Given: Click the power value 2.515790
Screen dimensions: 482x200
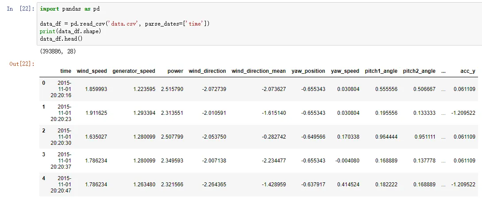Looking at the screenshot, I should (x=172, y=89).
